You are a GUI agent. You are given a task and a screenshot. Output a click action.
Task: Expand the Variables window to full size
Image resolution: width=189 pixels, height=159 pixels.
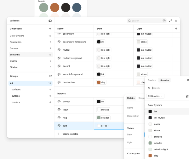pyautogui.click(x=170, y=21)
